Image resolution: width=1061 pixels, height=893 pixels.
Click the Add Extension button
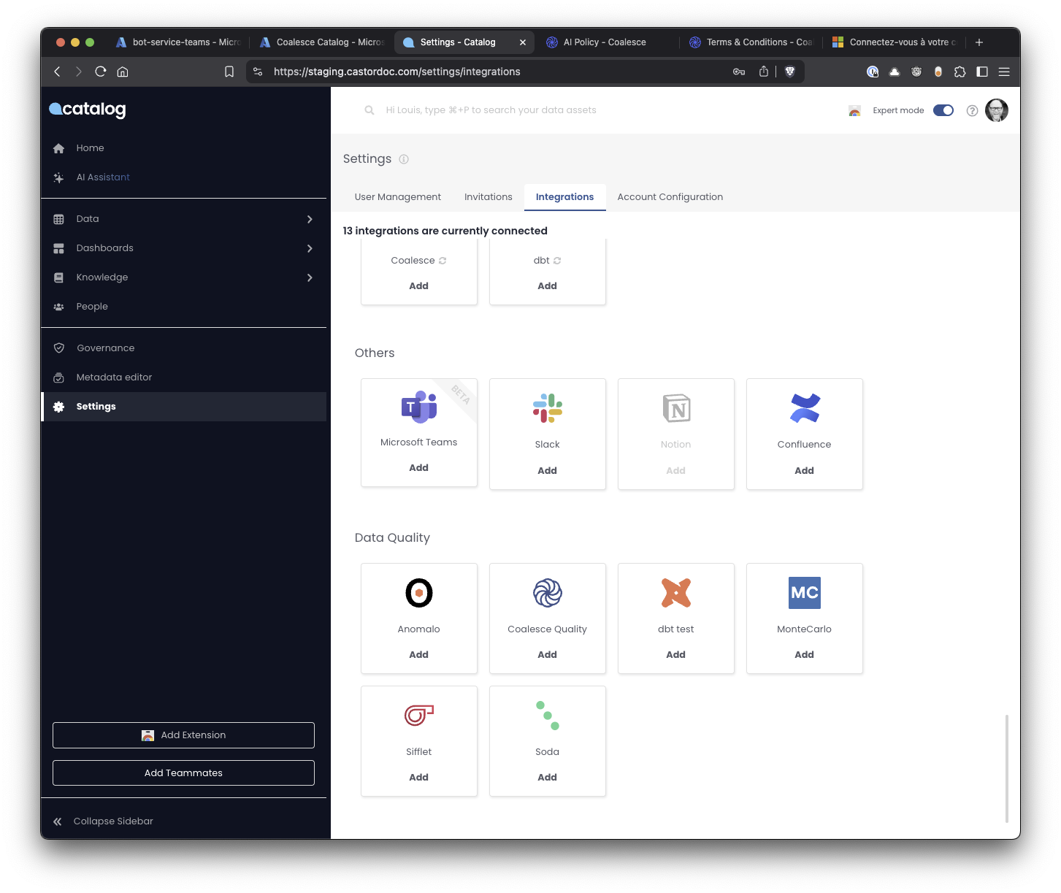183,735
